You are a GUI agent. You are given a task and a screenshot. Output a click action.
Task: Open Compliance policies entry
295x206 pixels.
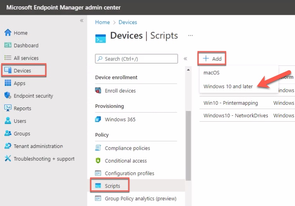point(127,148)
